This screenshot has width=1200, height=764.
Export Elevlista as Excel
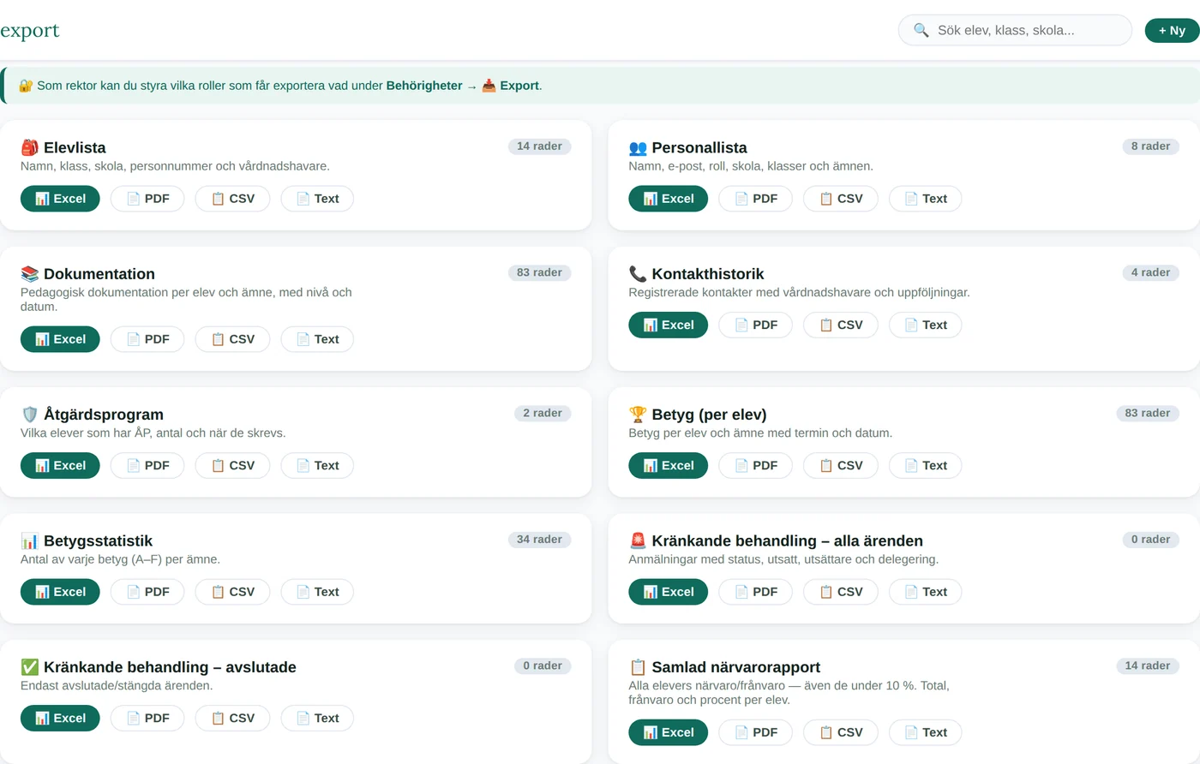(60, 199)
